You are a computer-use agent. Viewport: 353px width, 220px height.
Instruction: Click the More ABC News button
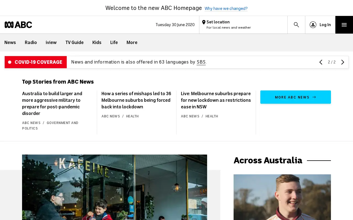(296, 97)
